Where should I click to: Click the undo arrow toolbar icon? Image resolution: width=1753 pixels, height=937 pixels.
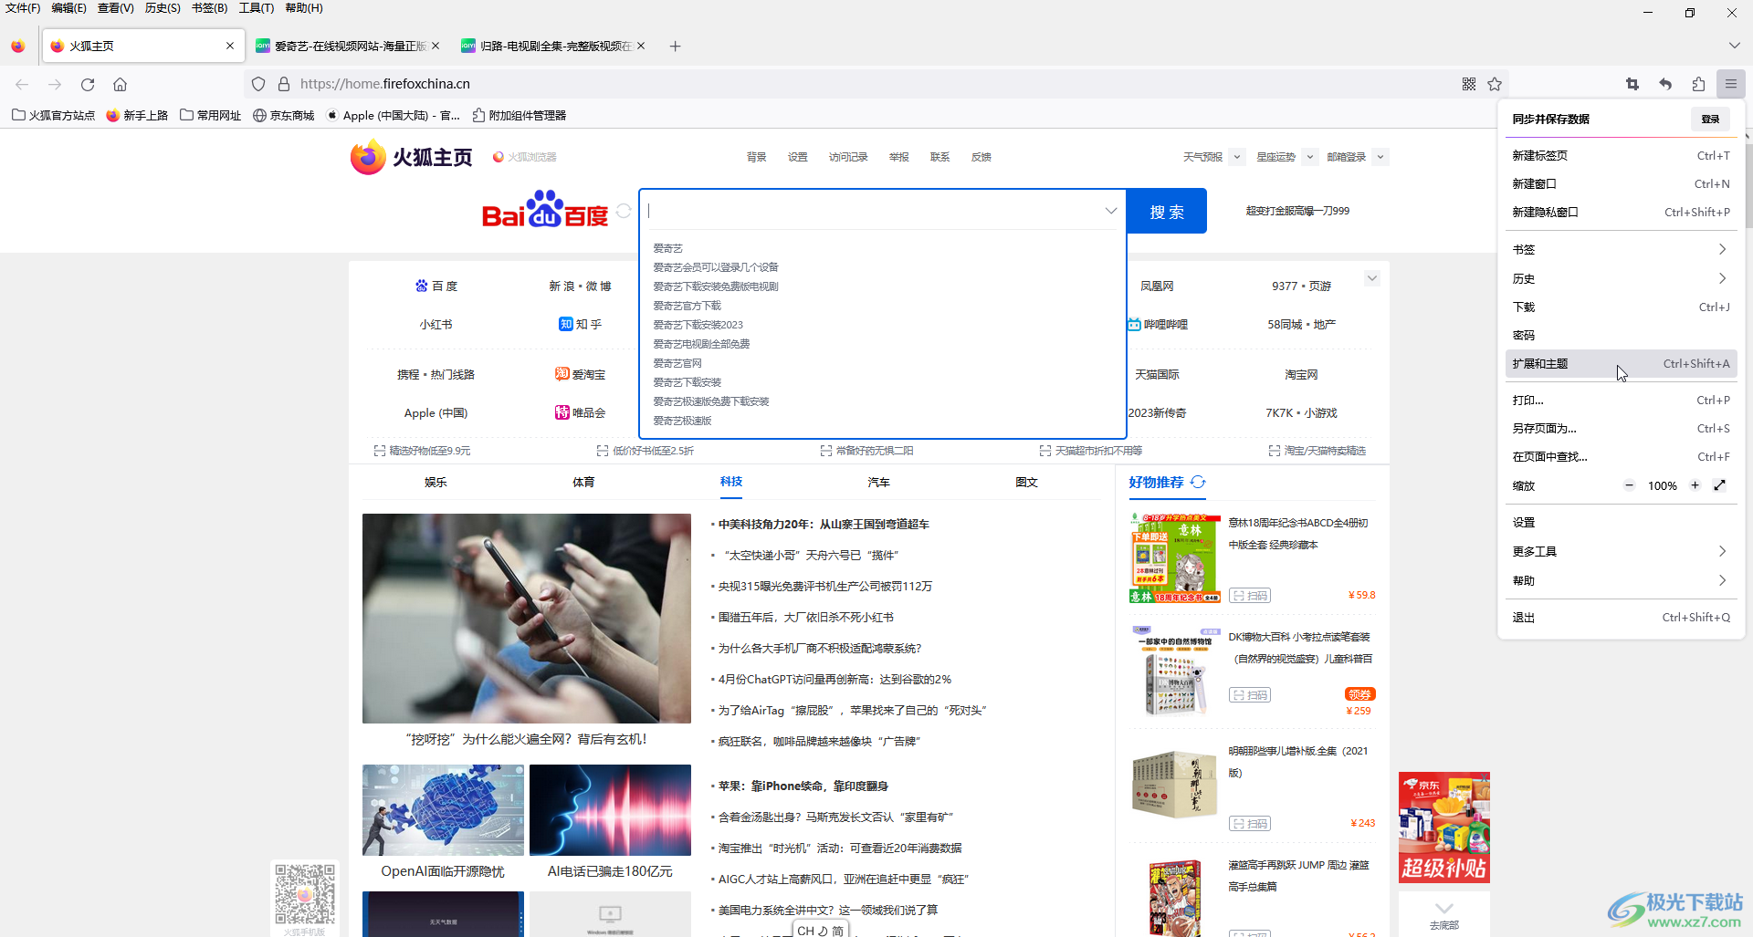(1665, 84)
